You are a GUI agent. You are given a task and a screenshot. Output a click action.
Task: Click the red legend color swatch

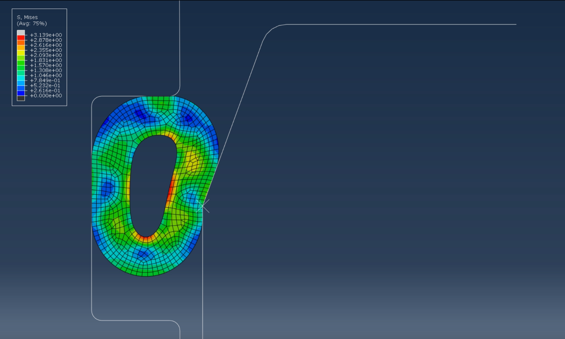(21, 38)
